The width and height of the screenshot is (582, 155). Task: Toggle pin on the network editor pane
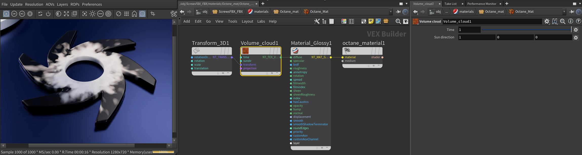(398, 12)
